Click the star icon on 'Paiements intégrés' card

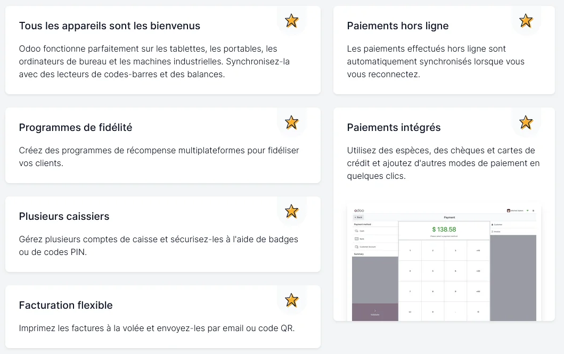click(x=526, y=122)
